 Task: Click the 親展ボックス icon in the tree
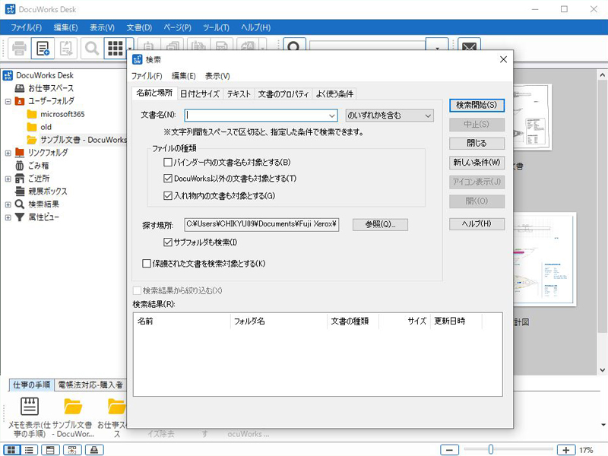click(x=20, y=192)
